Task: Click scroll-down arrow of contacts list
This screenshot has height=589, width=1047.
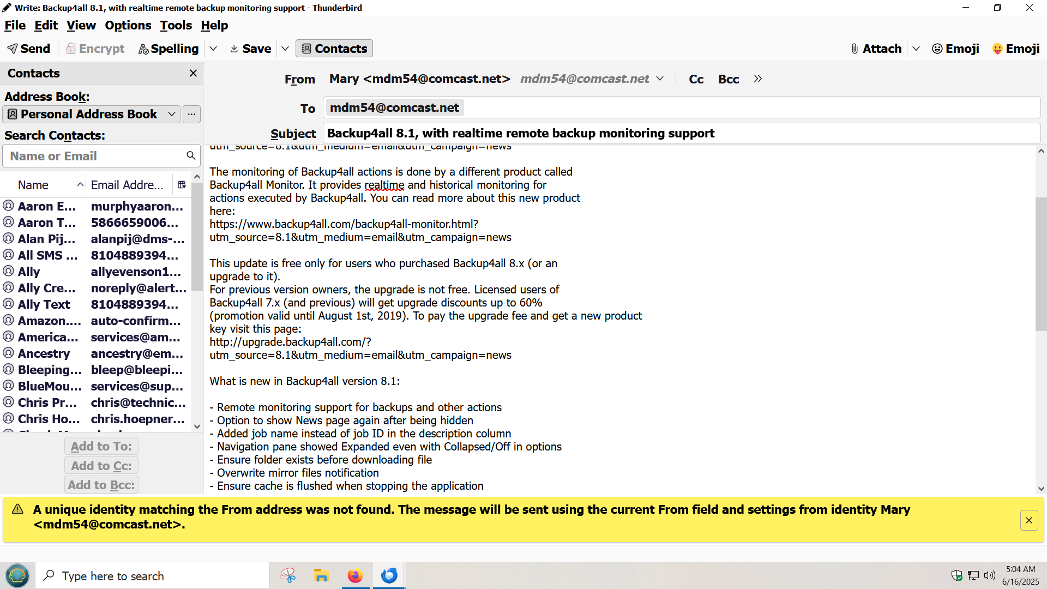Action: [197, 426]
